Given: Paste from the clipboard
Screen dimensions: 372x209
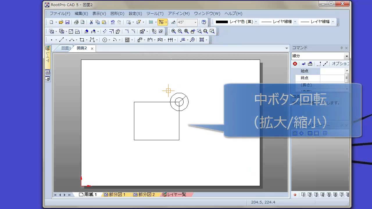Looking at the screenshot, I should click(104, 22).
